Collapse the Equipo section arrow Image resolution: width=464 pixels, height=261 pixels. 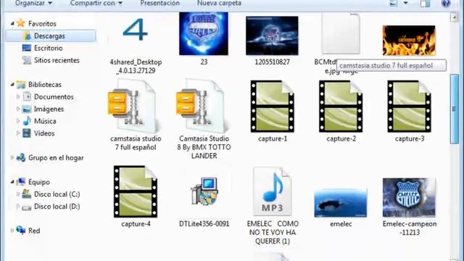point(12,182)
